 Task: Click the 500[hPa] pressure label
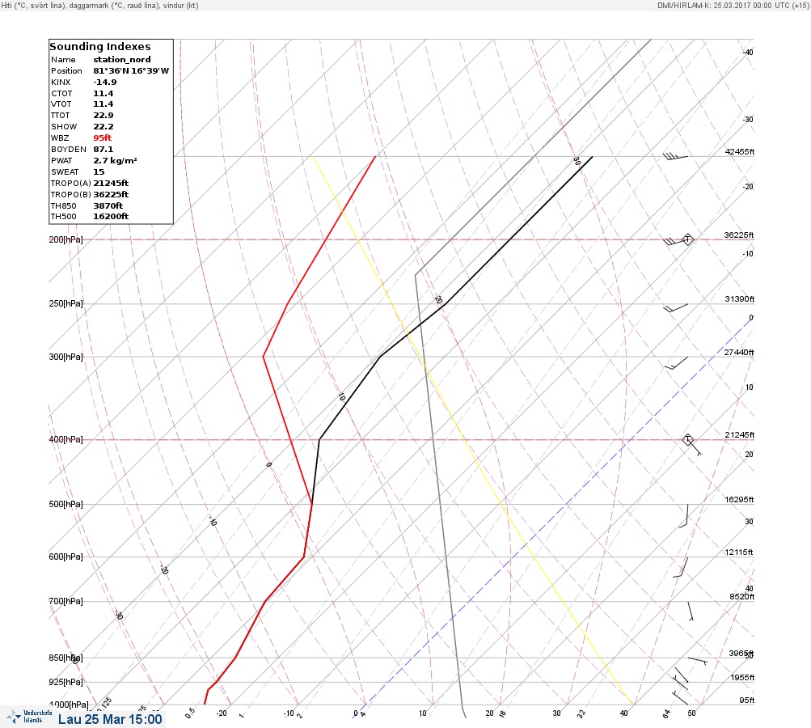[x=65, y=504]
